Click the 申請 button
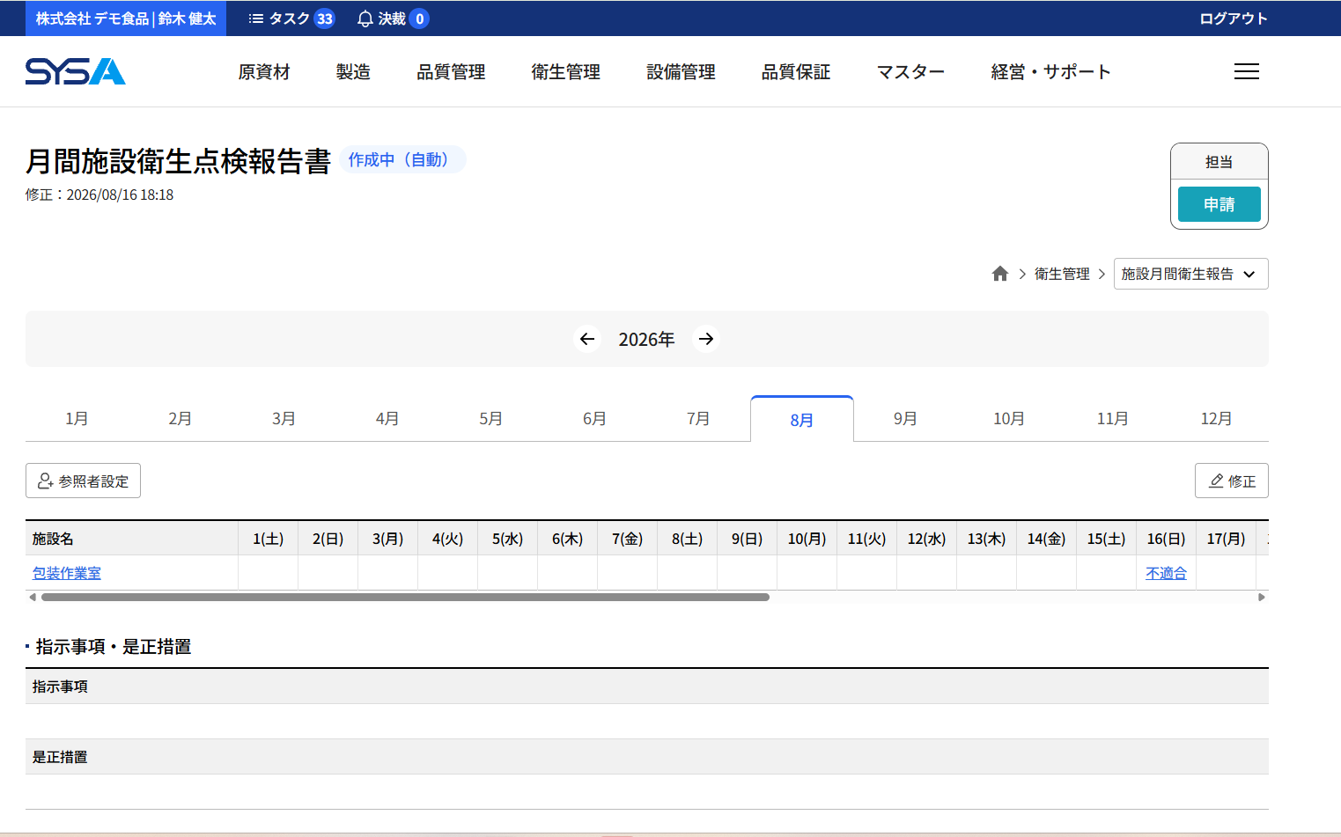This screenshot has height=837, width=1341. click(x=1219, y=204)
